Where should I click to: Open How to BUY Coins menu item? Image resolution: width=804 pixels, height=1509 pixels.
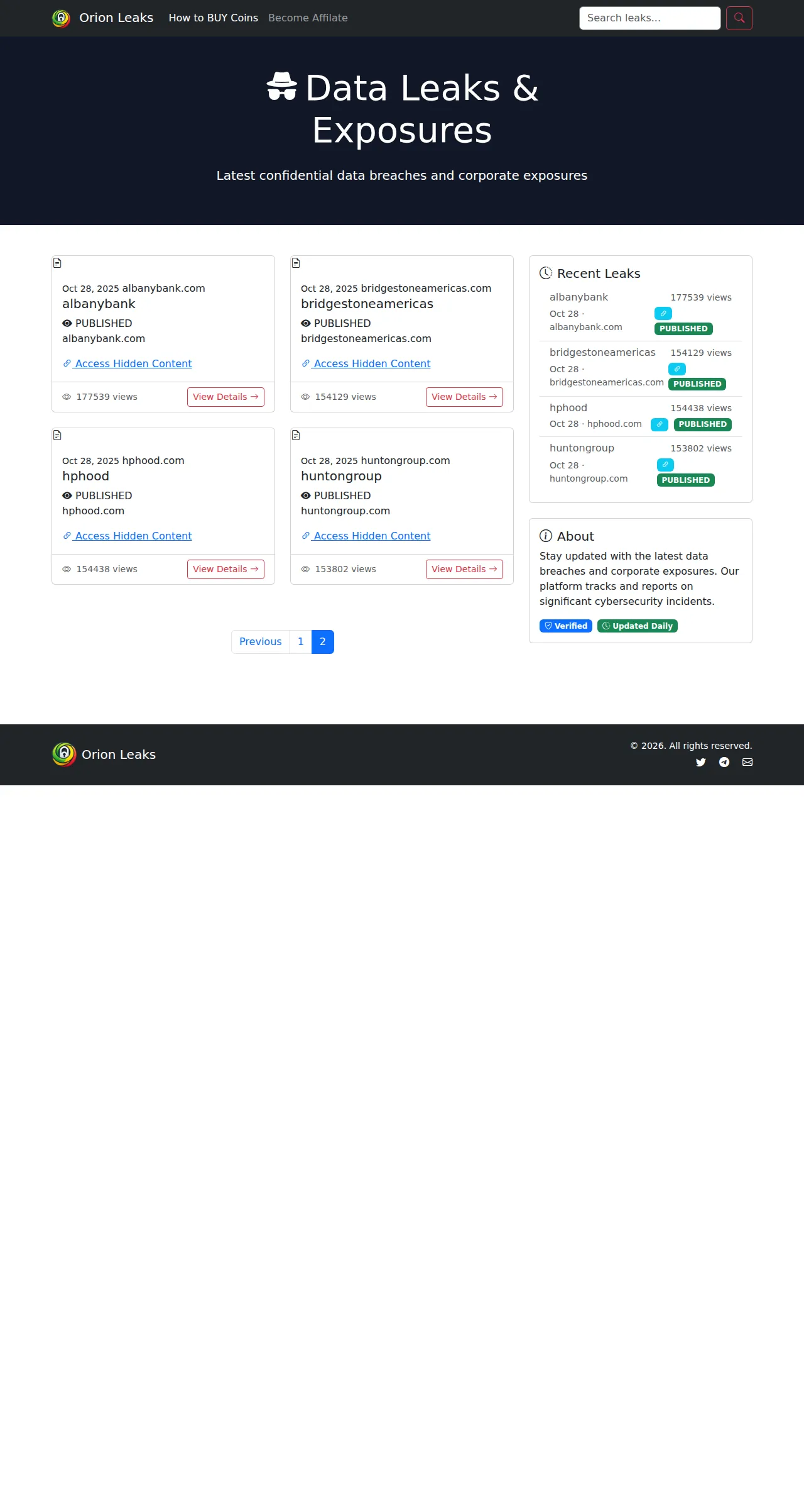(214, 18)
